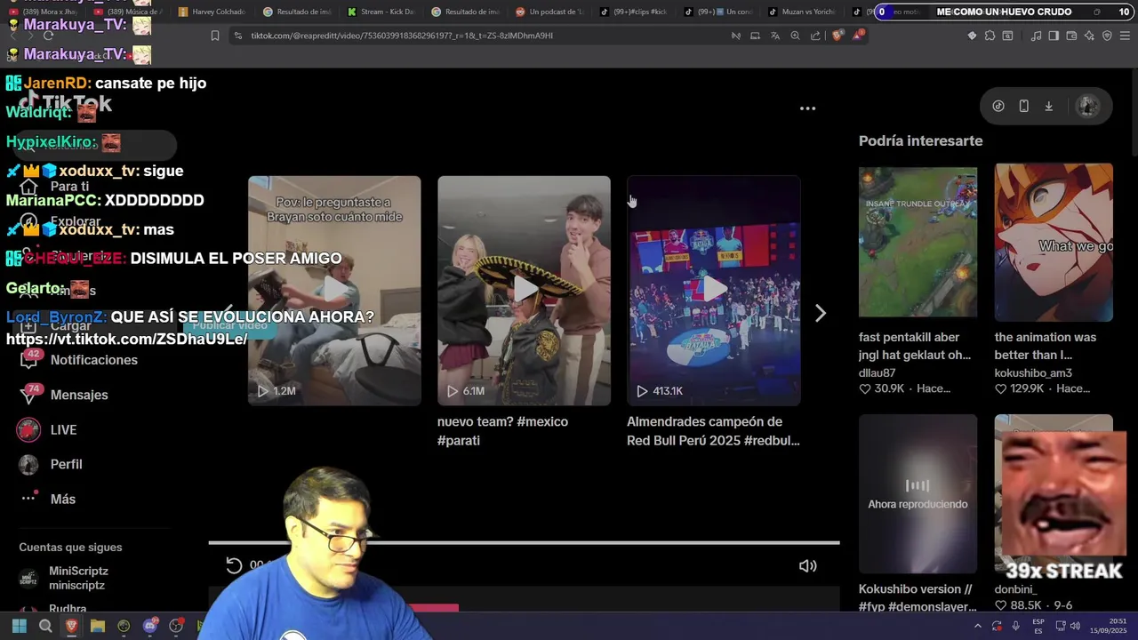Show next videos with the right arrow
Viewport: 1138px width, 640px height.
coord(821,313)
